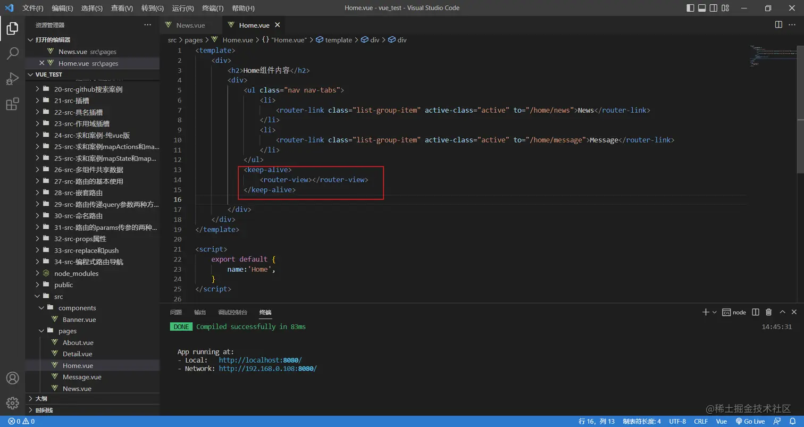
Task: Open Message.vue in the pages folder
Action: tap(82, 377)
